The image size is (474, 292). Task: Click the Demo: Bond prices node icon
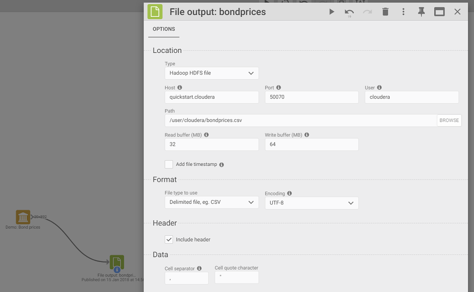click(23, 217)
